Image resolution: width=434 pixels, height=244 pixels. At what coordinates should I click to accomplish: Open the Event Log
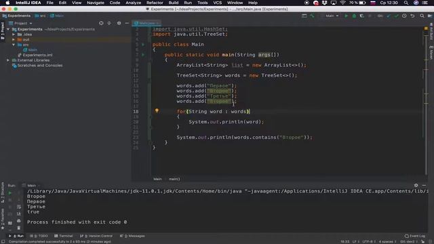click(x=414, y=236)
